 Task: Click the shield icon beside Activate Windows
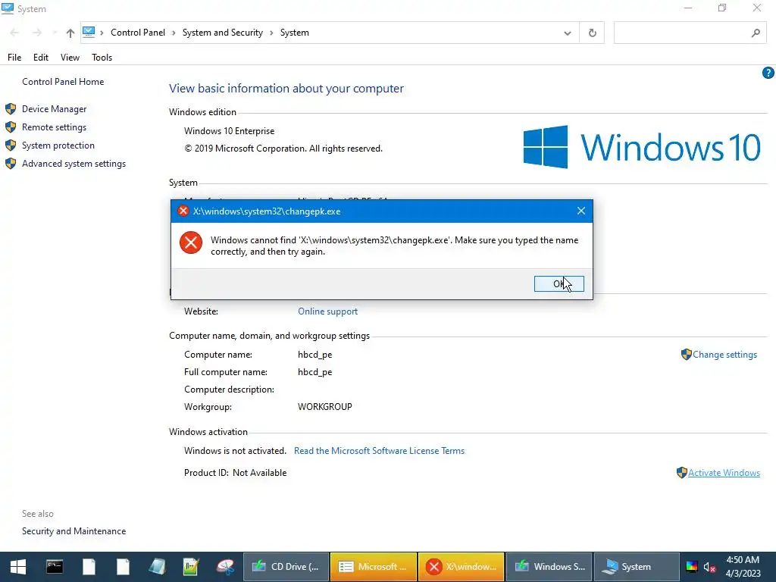click(x=681, y=473)
